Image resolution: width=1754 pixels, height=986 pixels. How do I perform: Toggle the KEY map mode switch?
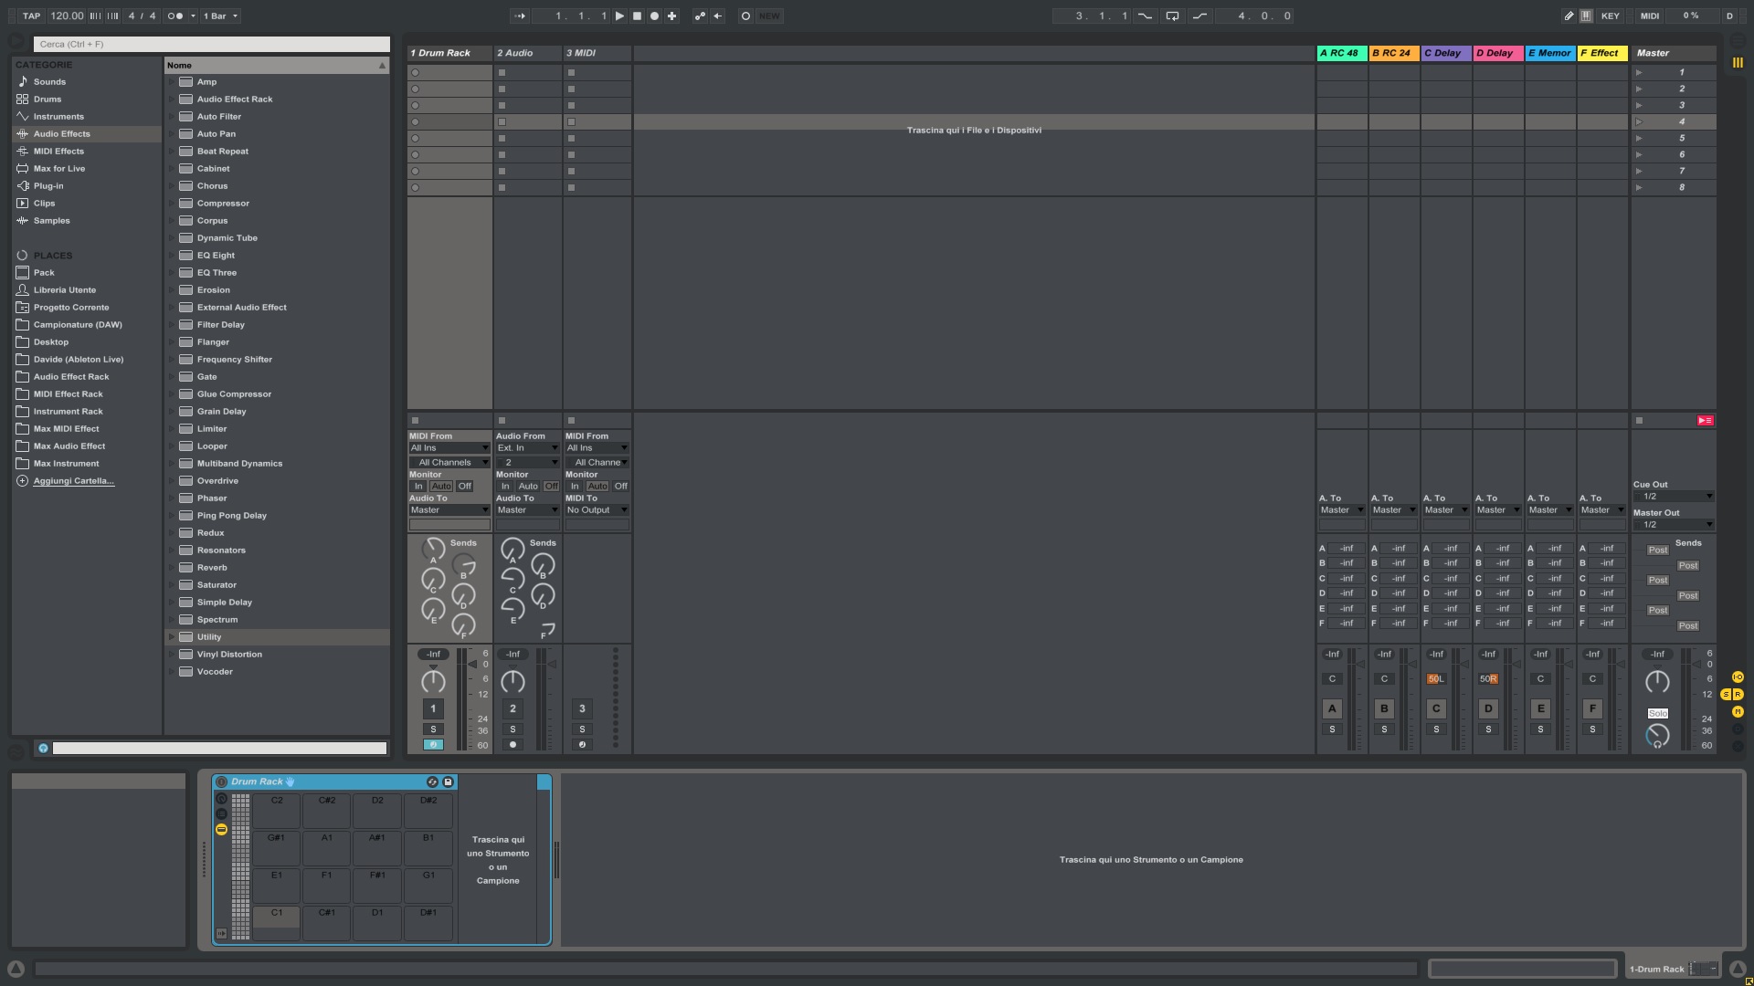(x=1610, y=16)
